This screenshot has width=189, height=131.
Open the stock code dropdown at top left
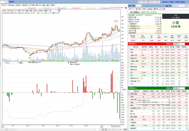tap(4, 2)
